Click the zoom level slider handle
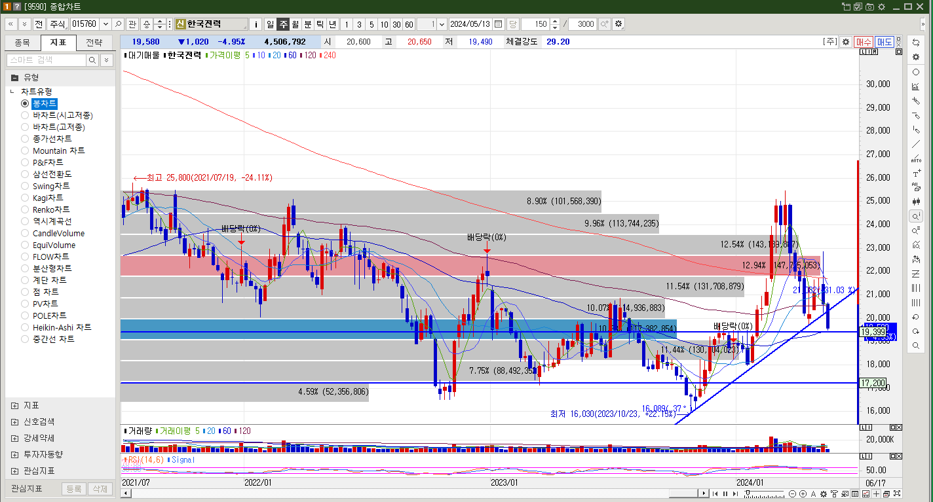 click(x=748, y=492)
